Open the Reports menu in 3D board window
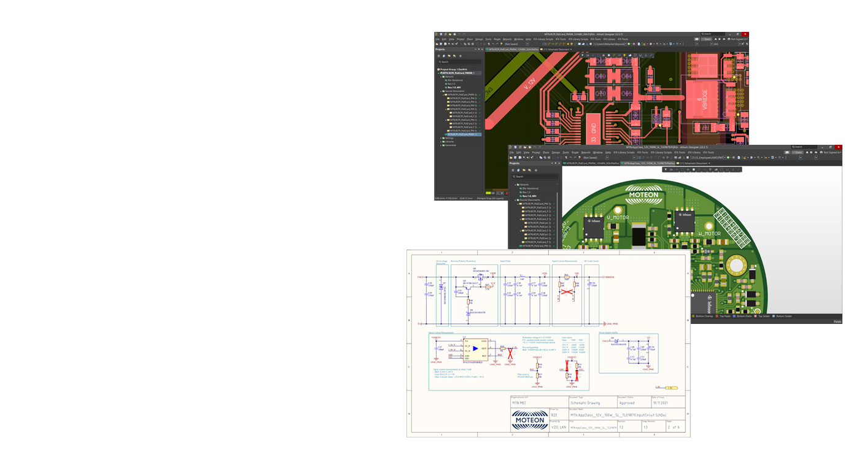 click(586, 152)
